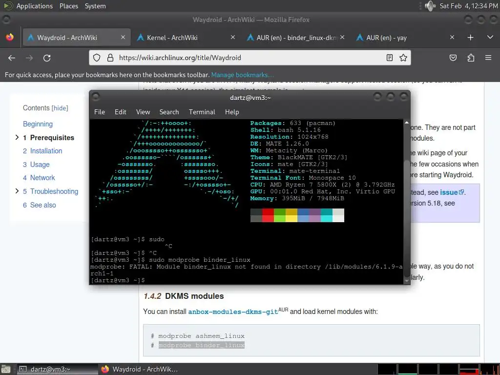This screenshot has height=375, width=500.
Task: Open the tracking protection shield icon
Action: coord(97,58)
